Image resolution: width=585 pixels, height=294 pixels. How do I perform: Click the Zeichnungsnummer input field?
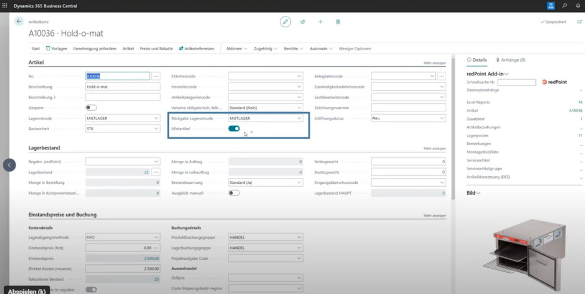pos(408,108)
